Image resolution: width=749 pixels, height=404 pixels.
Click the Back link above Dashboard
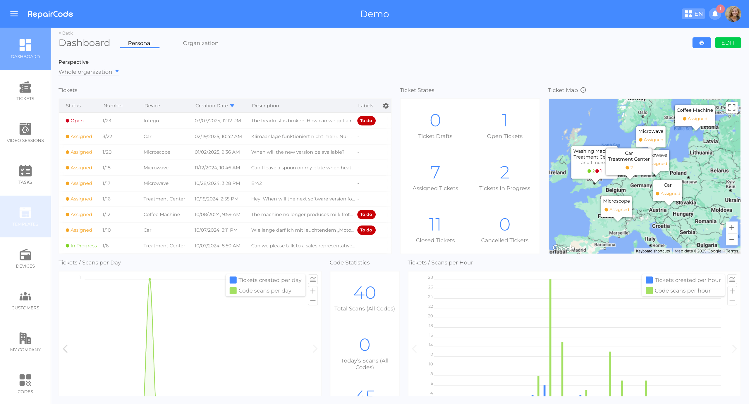[66, 33]
